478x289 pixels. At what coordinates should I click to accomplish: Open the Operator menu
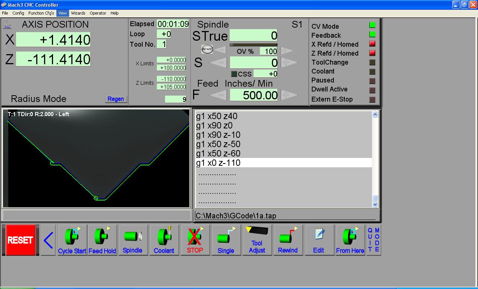tap(98, 13)
